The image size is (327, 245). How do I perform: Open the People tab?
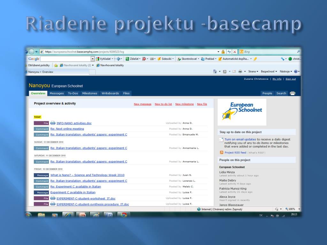coord(267,93)
